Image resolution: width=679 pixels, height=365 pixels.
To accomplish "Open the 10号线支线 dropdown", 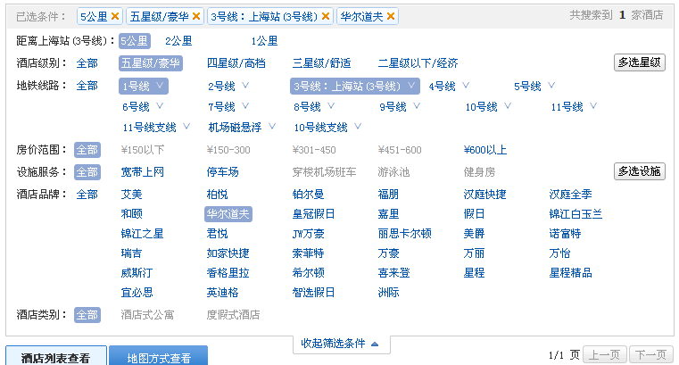I will [x=357, y=127].
